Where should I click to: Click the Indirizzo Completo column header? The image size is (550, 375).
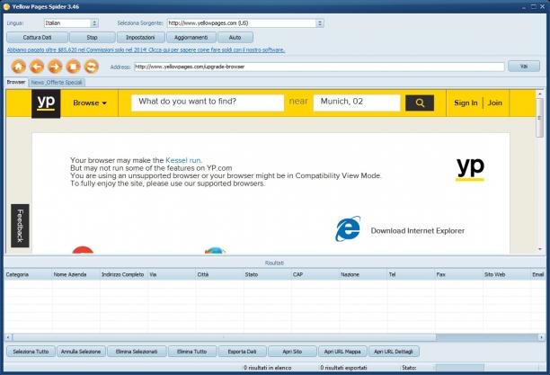point(123,274)
